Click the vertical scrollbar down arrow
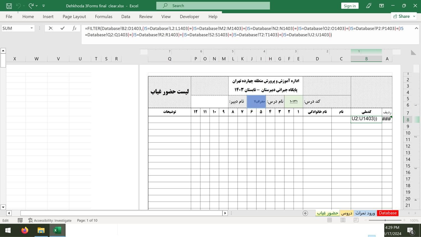Image resolution: width=421 pixels, height=237 pixels. pos(3,207)
